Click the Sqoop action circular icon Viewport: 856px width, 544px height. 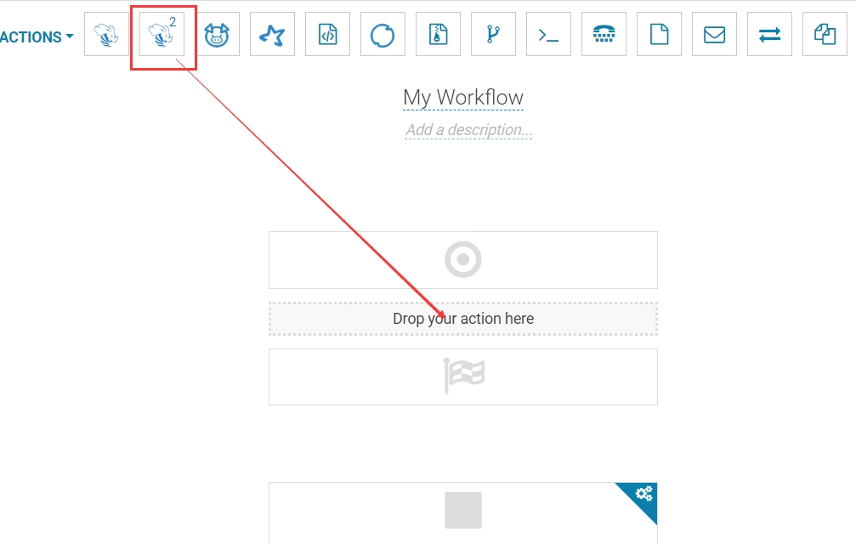click(383, 35)
